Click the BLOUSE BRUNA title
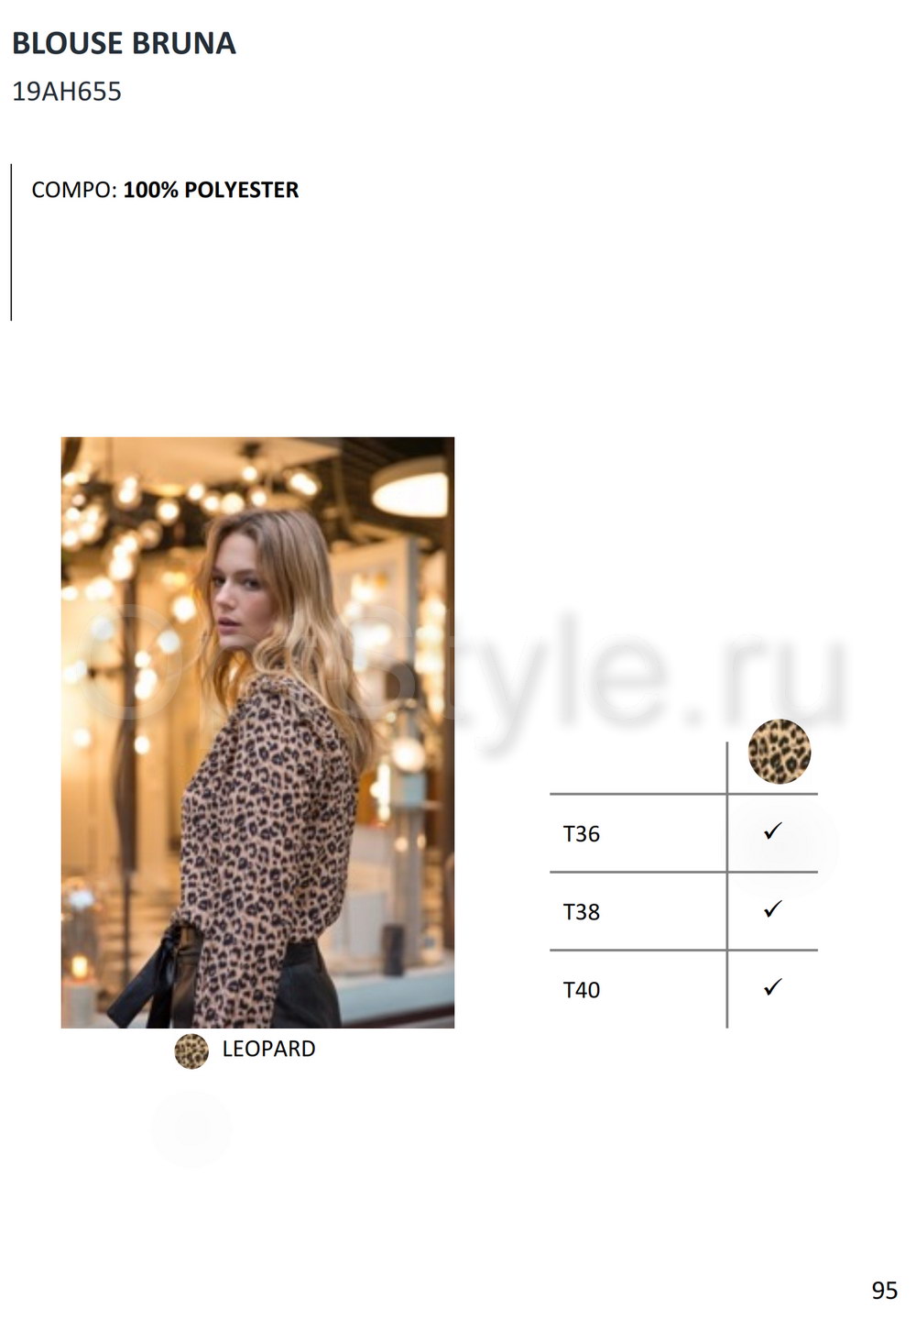The width and height of the screenshot is (916, 1331). [124, 43]
